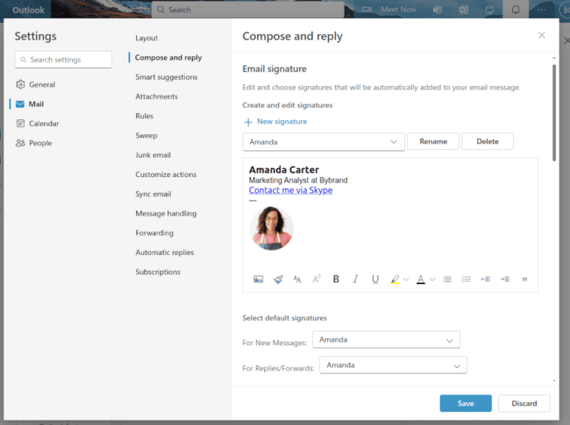
Task: Click the Contact me via Skype link
Action: pos(290,190)
